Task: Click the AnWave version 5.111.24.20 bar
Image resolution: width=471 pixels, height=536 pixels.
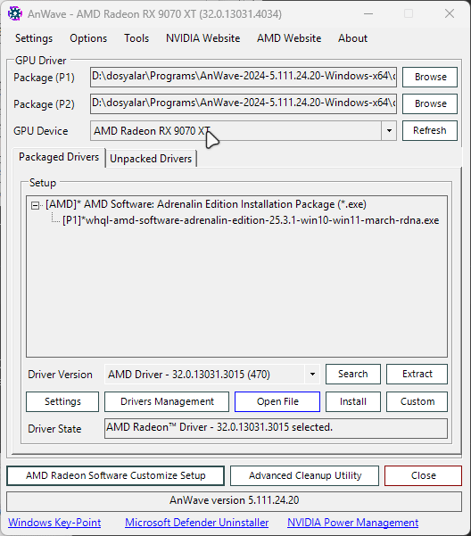Action: (x=234, y=501)
